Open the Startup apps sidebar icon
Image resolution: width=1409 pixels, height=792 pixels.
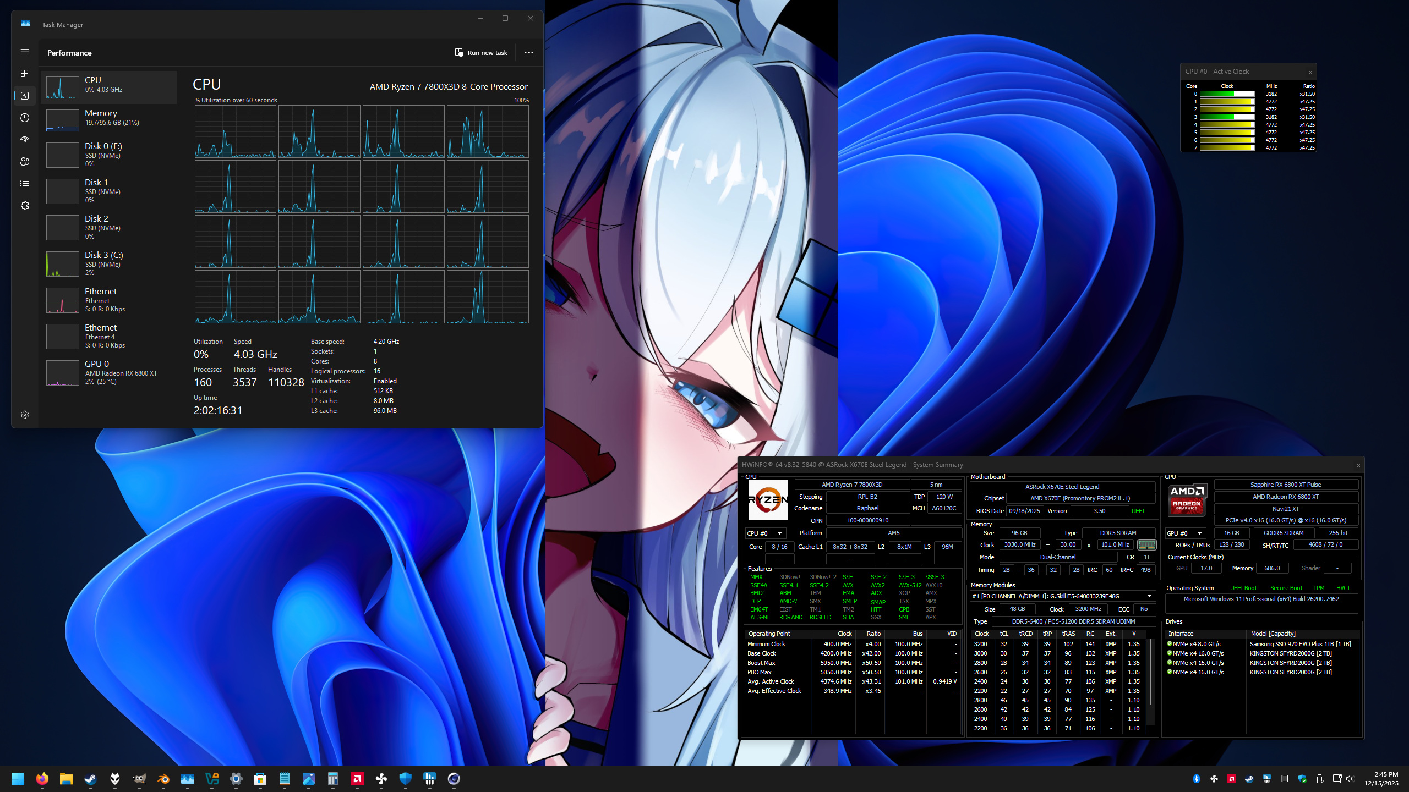(25, 140)
